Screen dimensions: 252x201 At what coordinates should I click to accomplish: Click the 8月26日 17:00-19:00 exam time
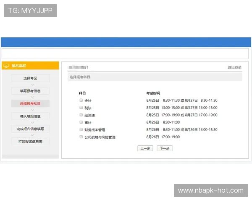tap(163, 137)
